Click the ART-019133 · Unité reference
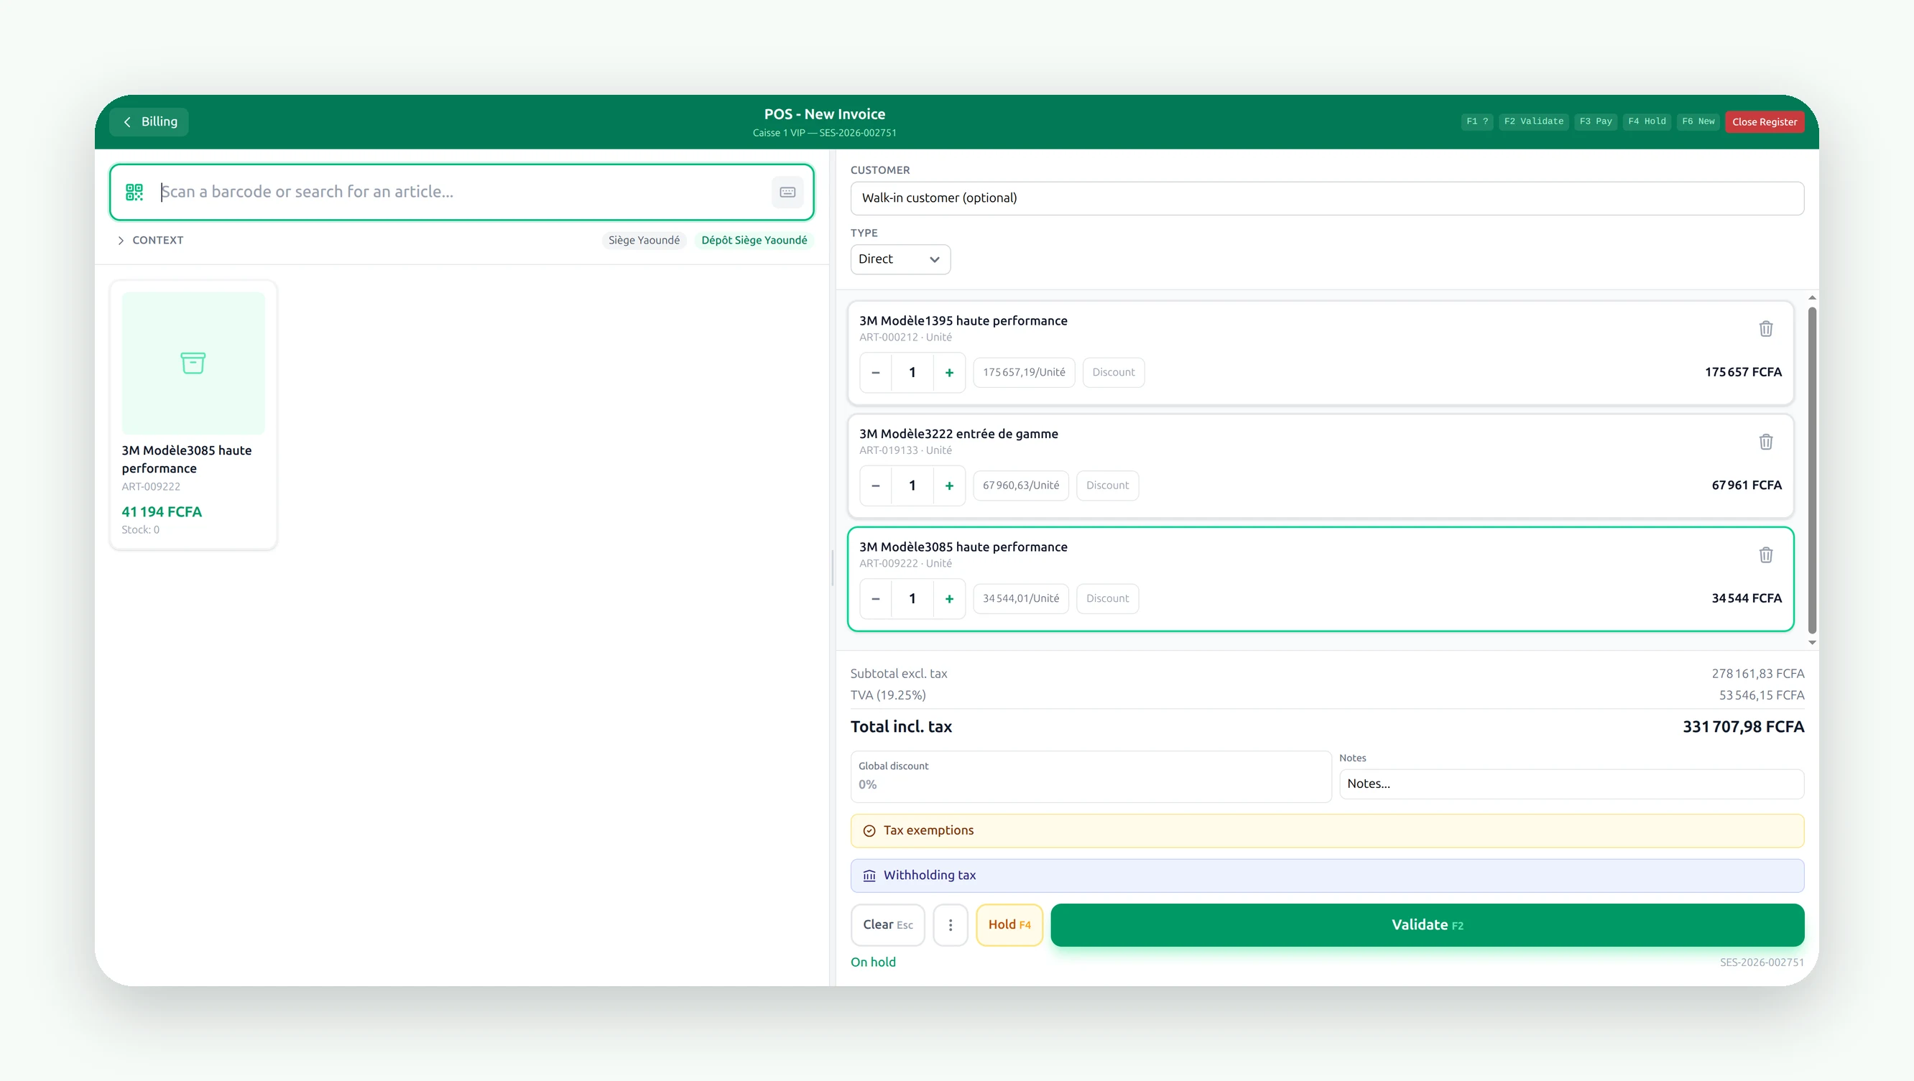Viewport: 1914px width, 1081px height. click(x=905, y=450)
